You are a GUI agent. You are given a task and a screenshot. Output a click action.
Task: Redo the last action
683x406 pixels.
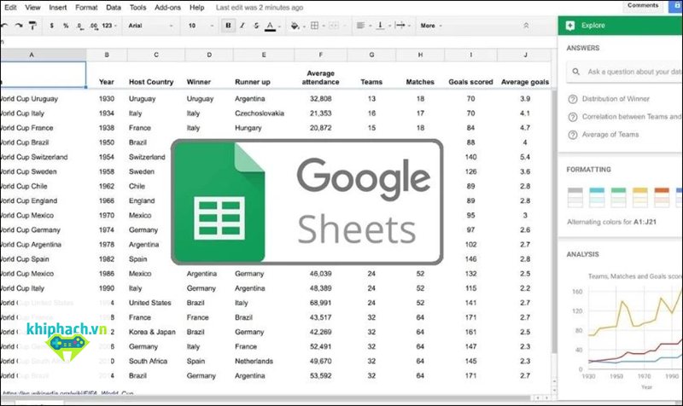(x=18, y=26)
